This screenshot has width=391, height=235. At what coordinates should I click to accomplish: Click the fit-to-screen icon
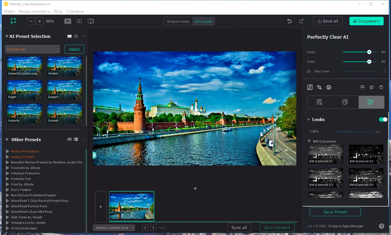point(13,21)
